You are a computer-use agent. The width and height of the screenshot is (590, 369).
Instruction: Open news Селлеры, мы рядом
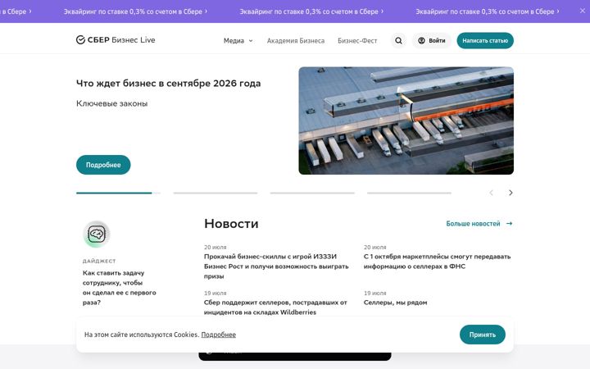pyautogui.click(x=395, y=303)
